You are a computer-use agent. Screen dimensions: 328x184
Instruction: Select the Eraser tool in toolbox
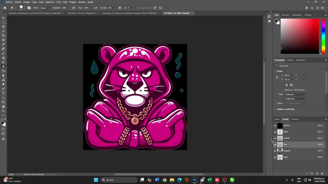3,66
